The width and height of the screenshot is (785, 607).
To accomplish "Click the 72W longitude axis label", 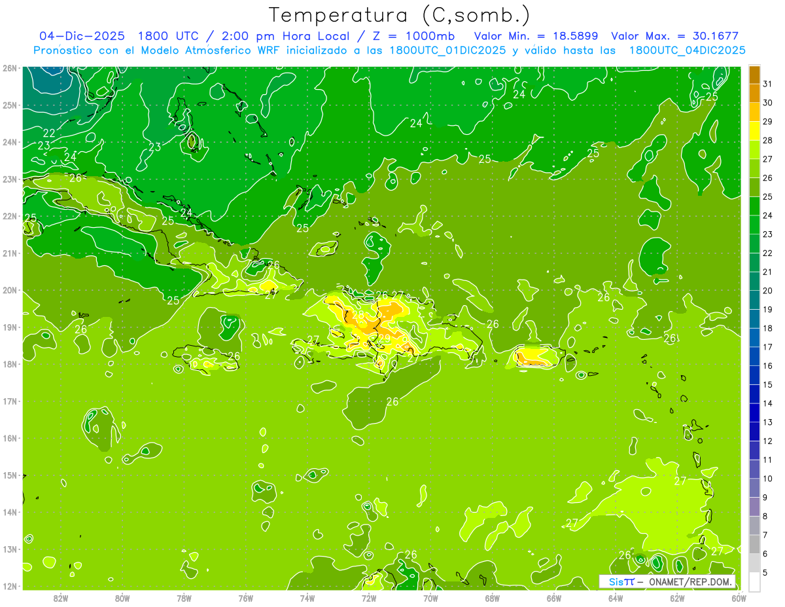I will coord(369,598).
